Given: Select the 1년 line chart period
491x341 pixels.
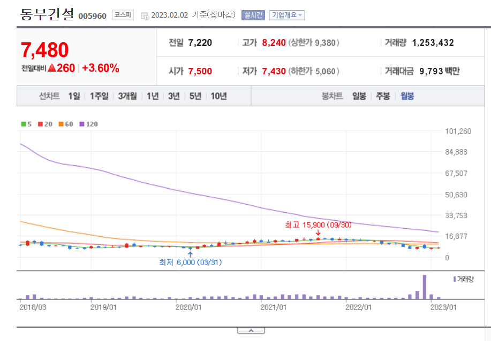Looking at the screenshot, I should point(153,96).
